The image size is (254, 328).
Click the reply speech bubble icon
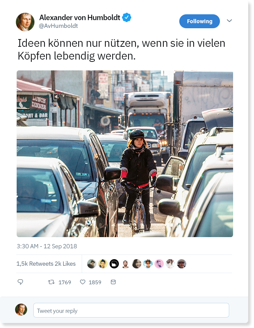(20, 282)
